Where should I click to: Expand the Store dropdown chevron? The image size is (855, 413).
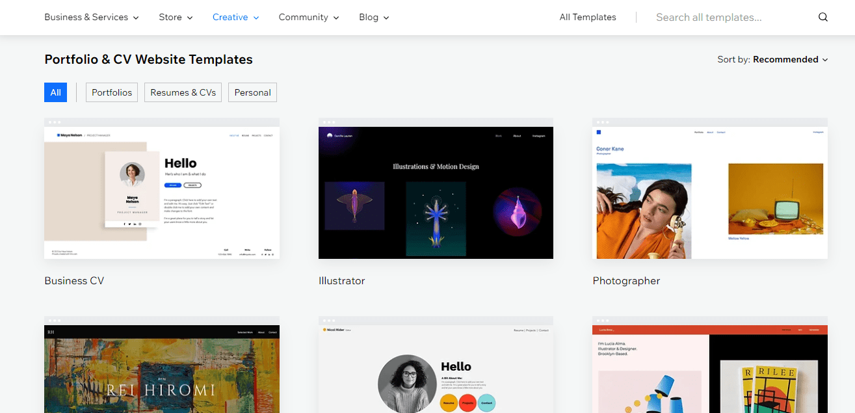point(190,18)
